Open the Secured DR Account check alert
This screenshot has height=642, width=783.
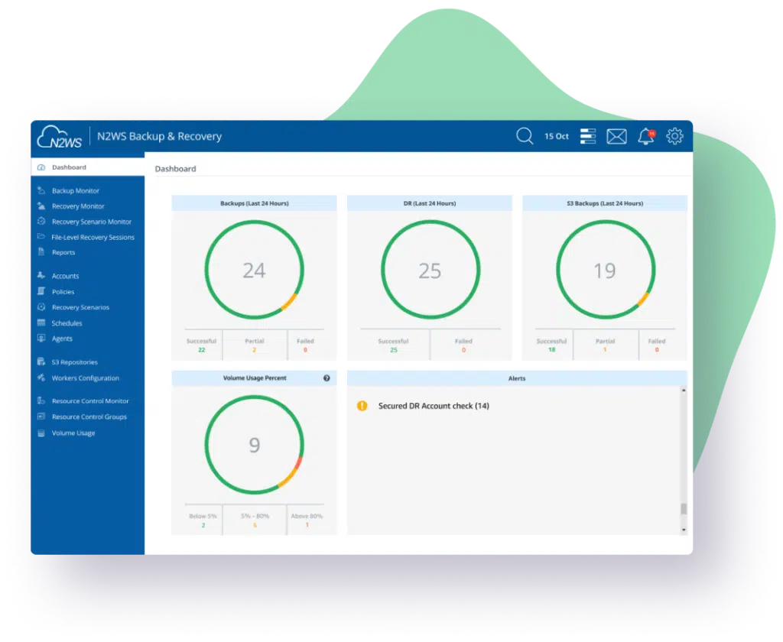click(x=434, y=406)
